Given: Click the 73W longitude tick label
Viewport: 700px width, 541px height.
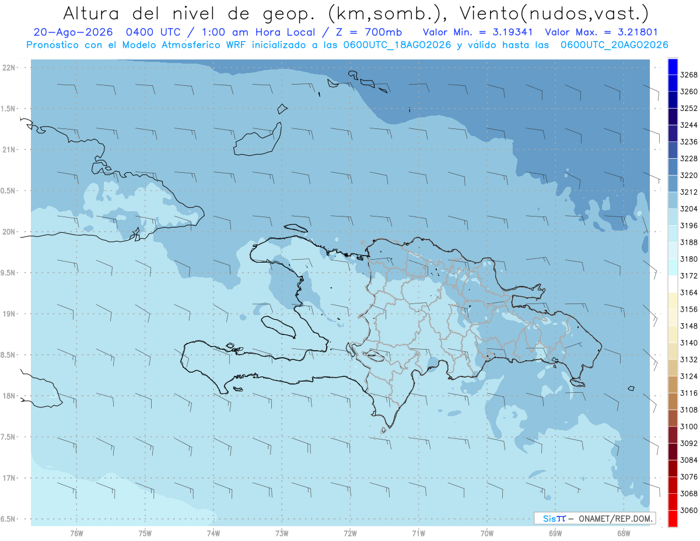Looking at the screenshot, I should click(282, 532).
